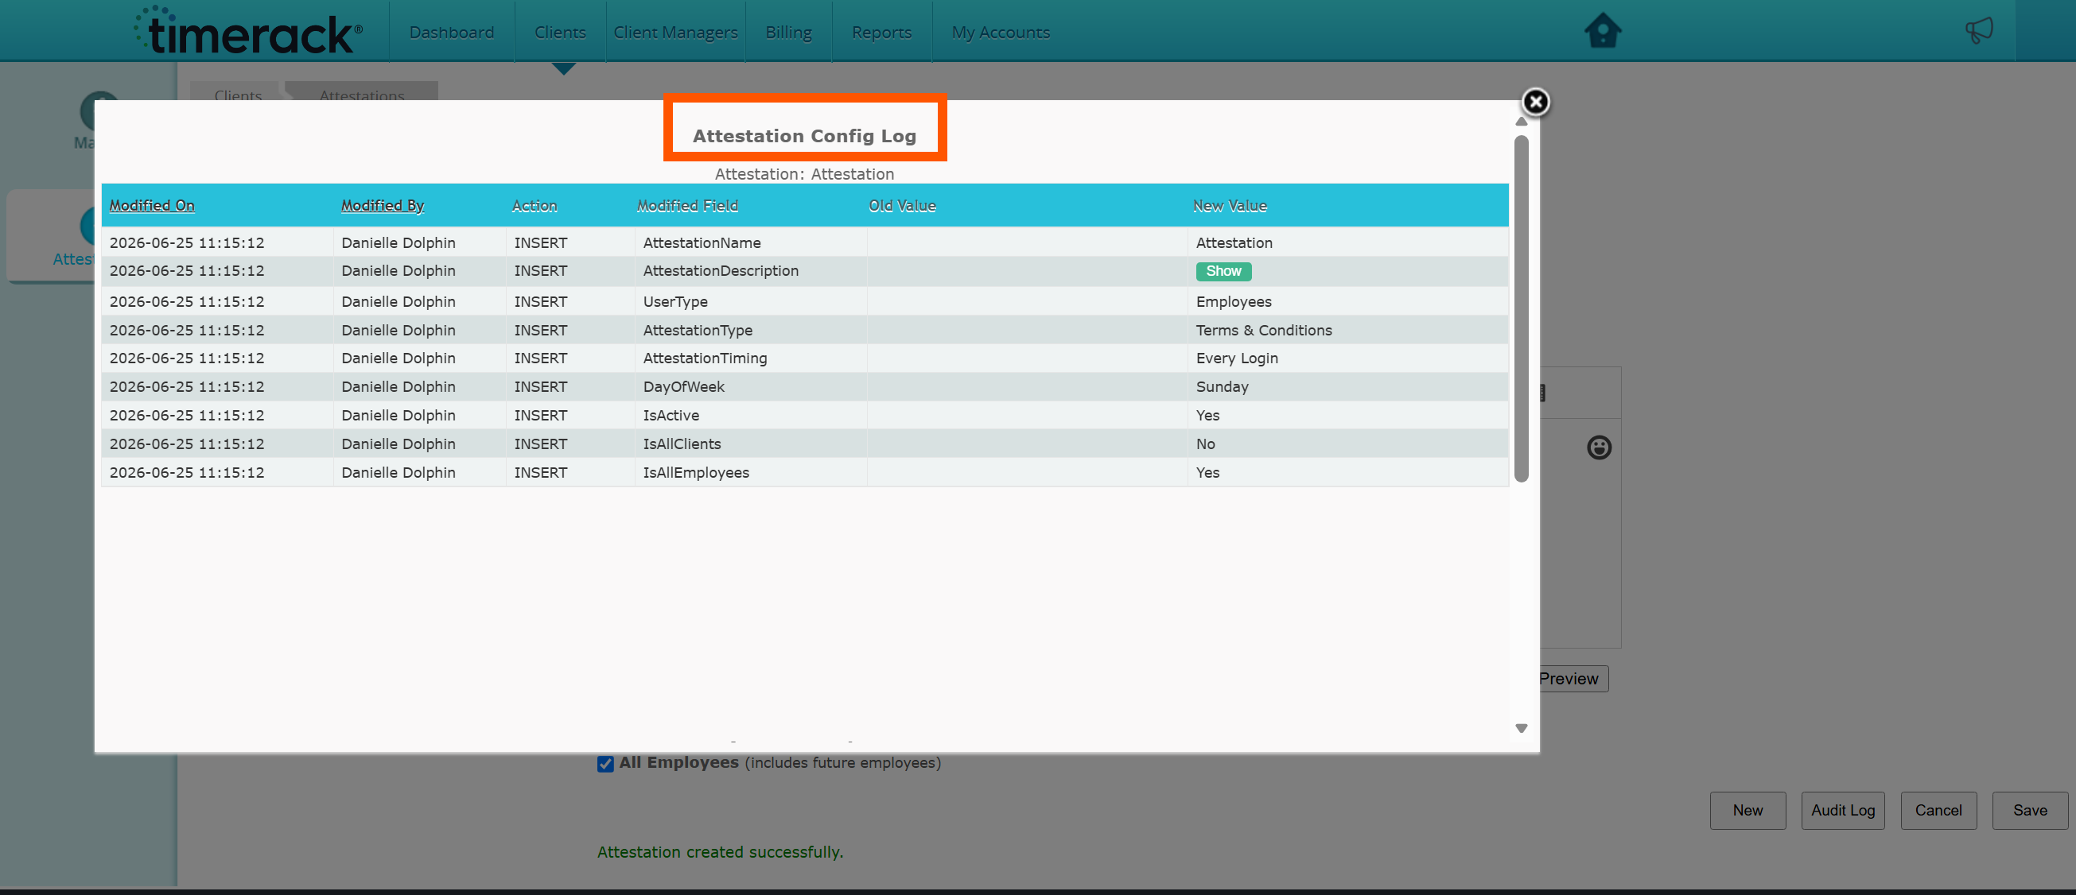Click INSERT action in DayOfWeek row

[541, 386]
